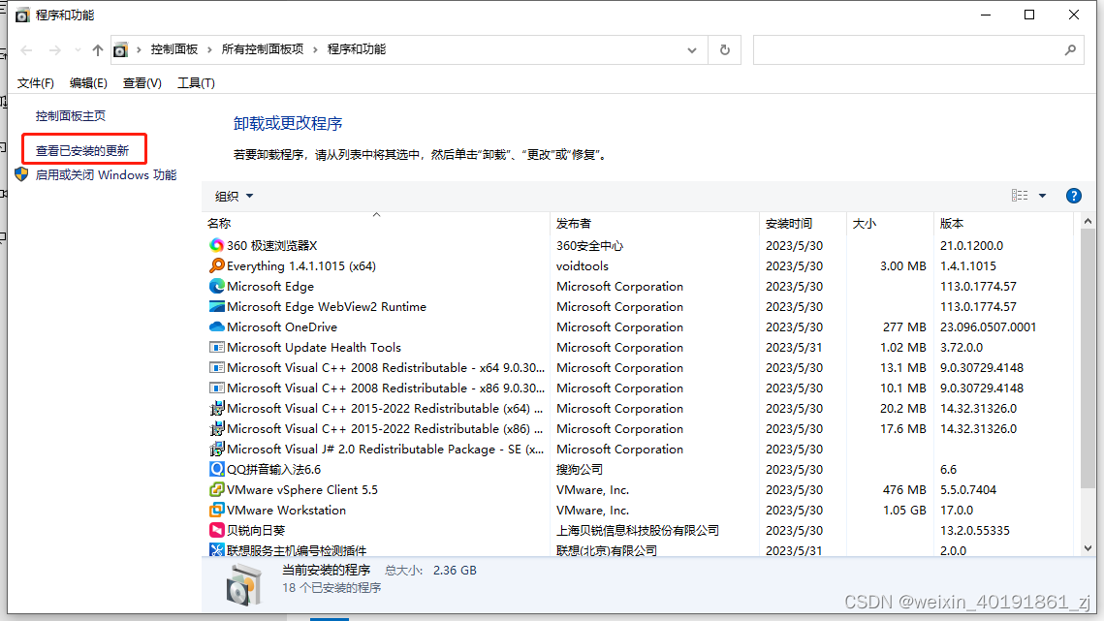The width and height of the screenshot is (1104, 621).
Task: Click publisher 搜狗公司 cell
Action: (580, 469)
